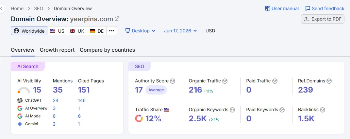Viewport: 350px width, 139px height.
Task: Click Organic Keywords value 2.5K
Action: pos(198,118)
